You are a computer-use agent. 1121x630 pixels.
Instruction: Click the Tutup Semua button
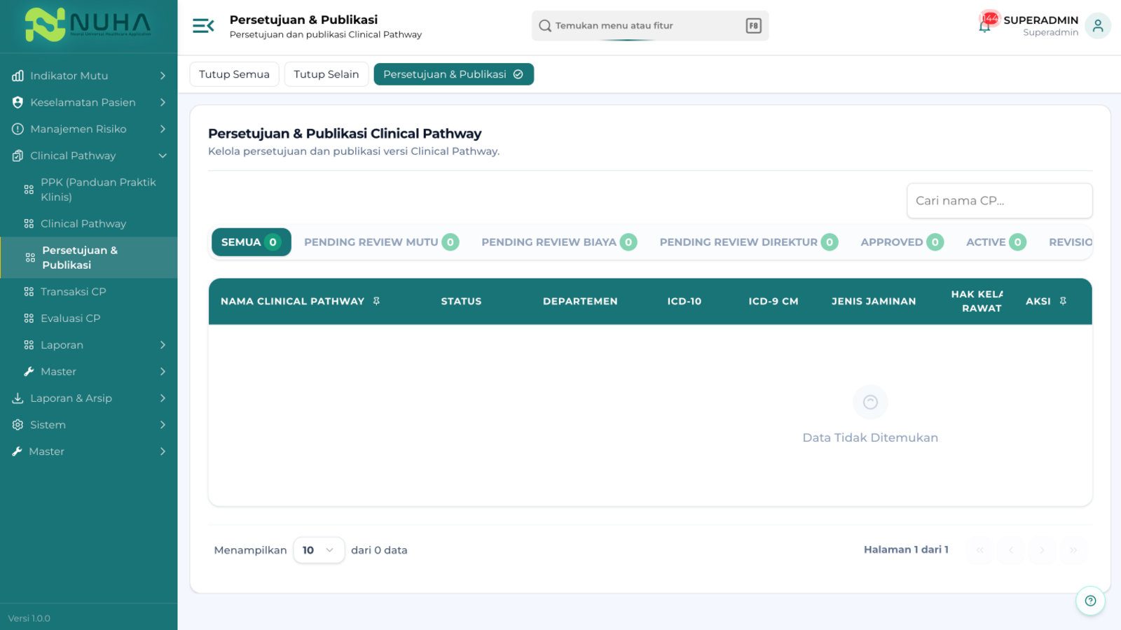234,74
